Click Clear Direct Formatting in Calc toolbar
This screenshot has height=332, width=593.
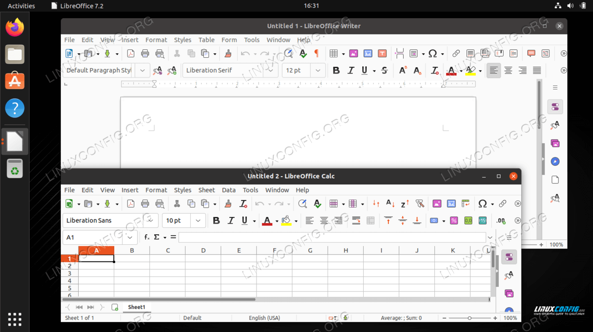[243, 204]
